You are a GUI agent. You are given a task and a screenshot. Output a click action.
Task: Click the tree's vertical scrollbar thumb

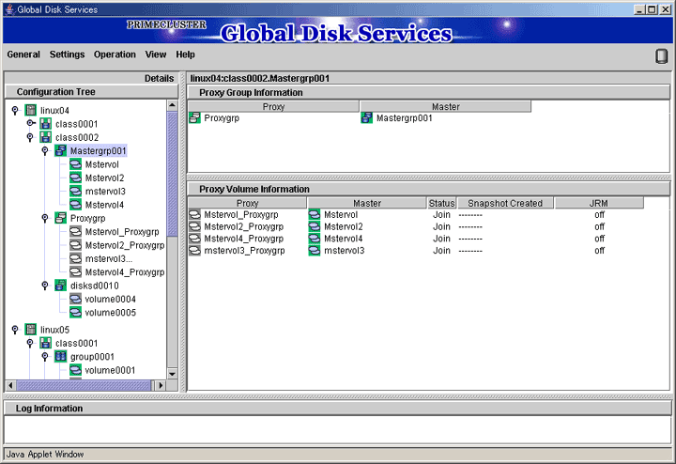(172, 174)
